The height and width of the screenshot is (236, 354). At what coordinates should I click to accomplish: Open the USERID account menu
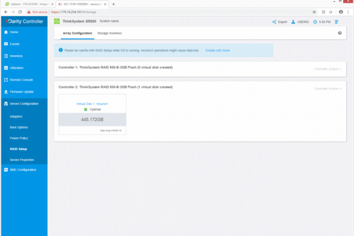point(303,22)
